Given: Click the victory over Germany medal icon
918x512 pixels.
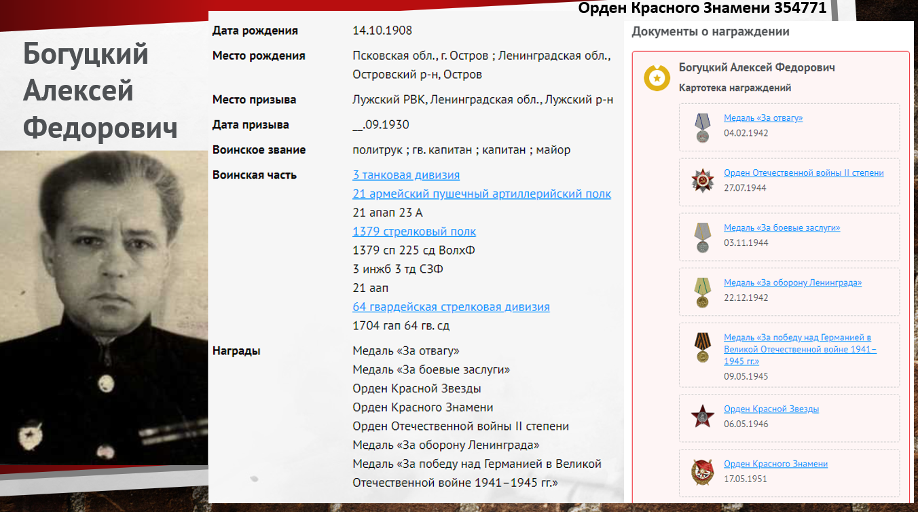Looking at the screenshot, I should (x=701, y=347).
